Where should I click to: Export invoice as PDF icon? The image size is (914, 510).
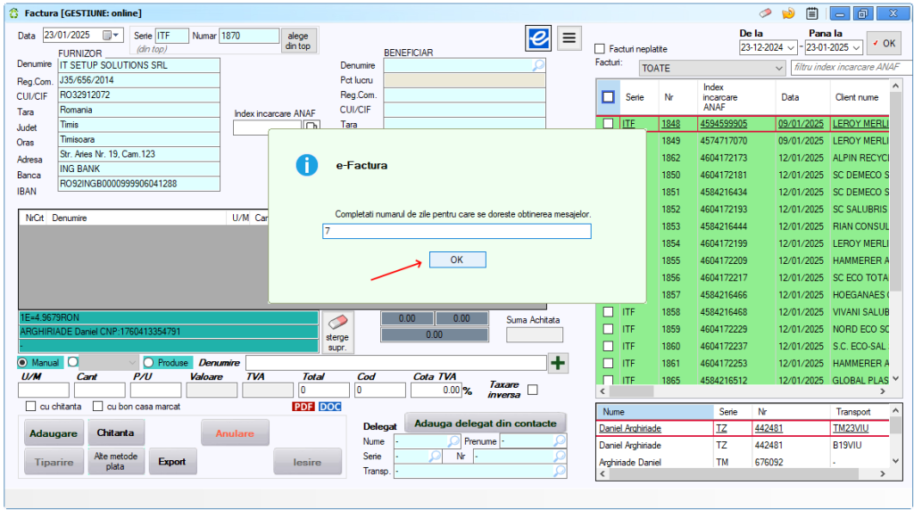pos(303,407)
